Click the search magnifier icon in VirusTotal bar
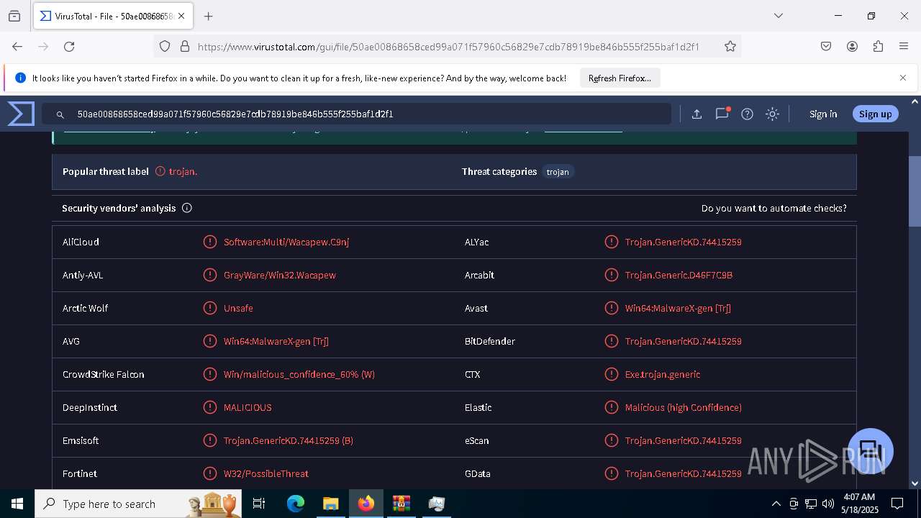921x518 pixels. [60, 114]
